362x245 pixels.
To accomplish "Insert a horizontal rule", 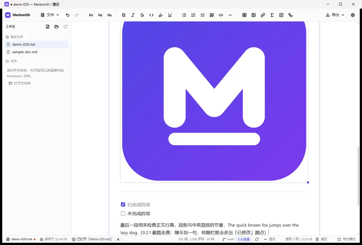I will pos(230,15).
